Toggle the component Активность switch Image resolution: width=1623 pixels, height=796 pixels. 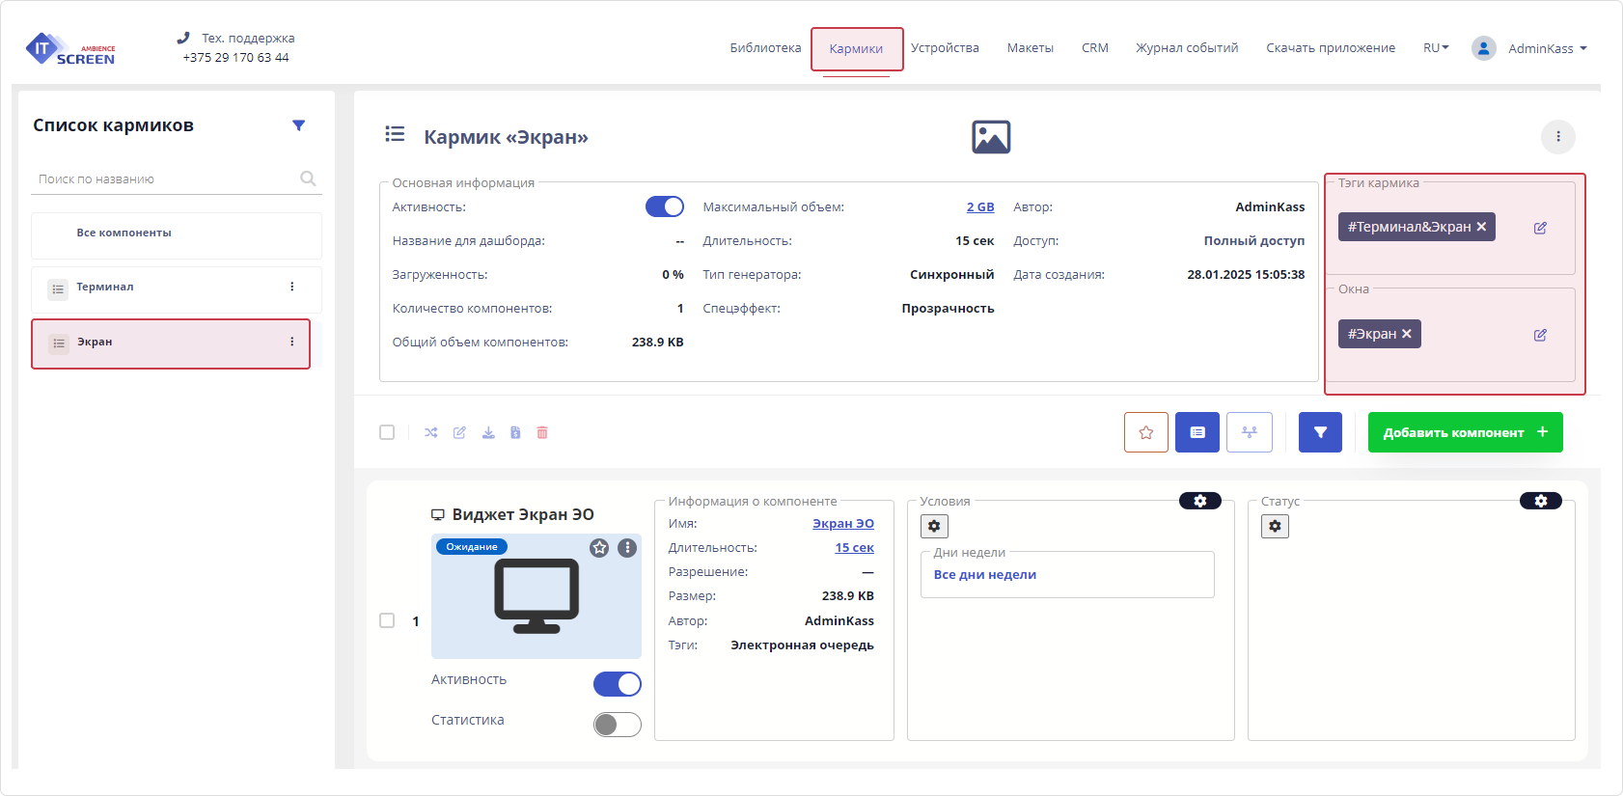point(618,684)
